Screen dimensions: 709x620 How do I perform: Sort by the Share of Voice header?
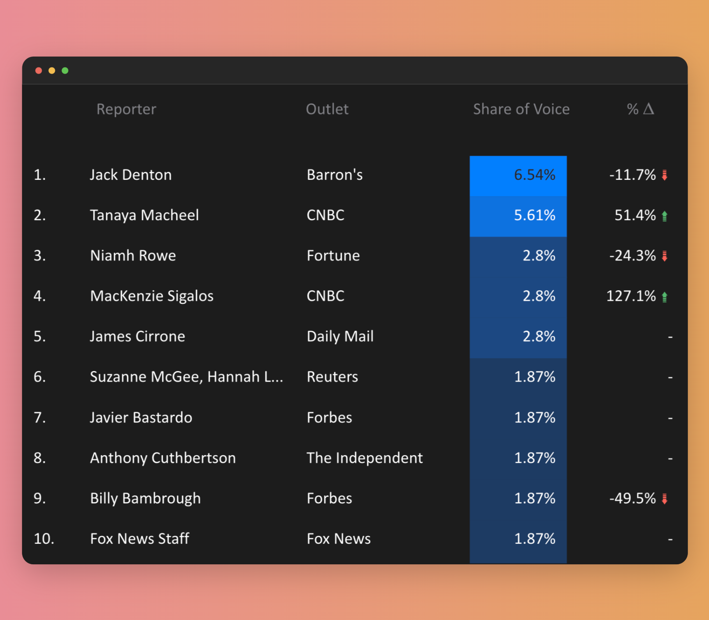point(521,109)
